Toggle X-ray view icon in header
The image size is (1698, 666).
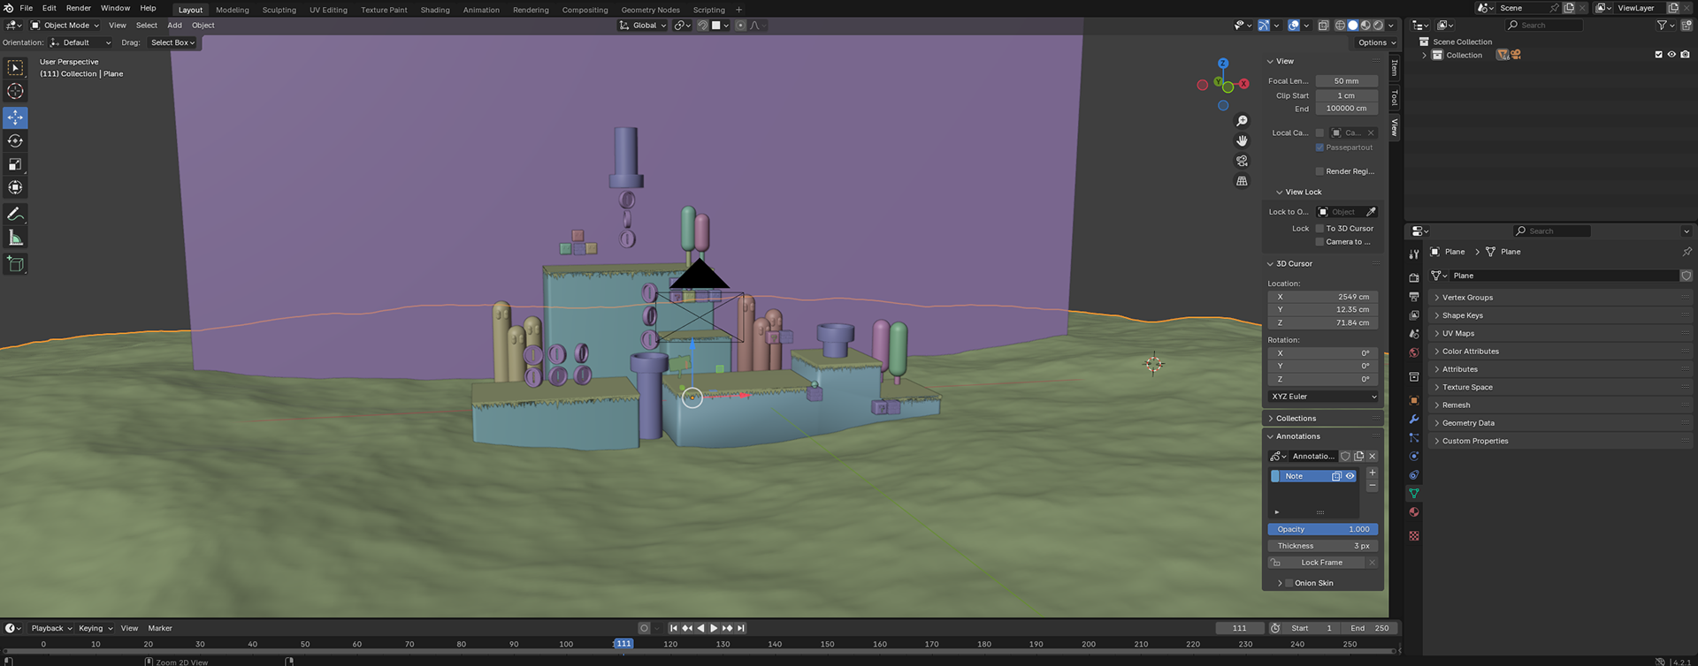point(1323,26)
